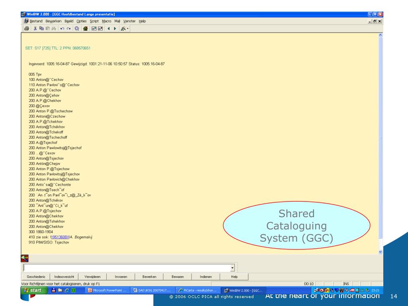The image size is (408, 306).
Task: Open the wizard wand toolbar tool
Action: pos(124,29)
